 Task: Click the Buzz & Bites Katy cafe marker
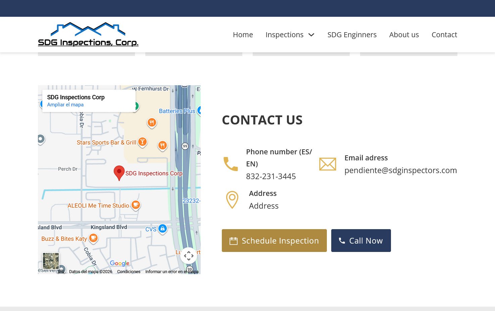pos(93,238)
